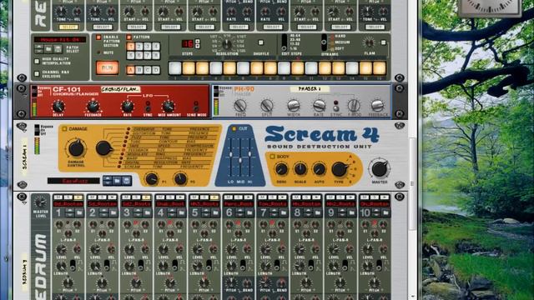Screen dimensions: 534x300
Task: Toggle sequencer step 16 button
Action: click(x=380, y=68)
